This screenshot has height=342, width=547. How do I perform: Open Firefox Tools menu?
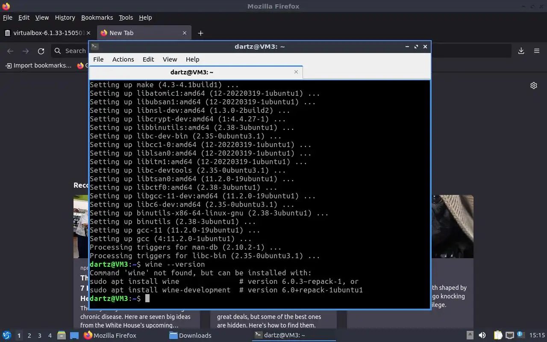[126, 18]
